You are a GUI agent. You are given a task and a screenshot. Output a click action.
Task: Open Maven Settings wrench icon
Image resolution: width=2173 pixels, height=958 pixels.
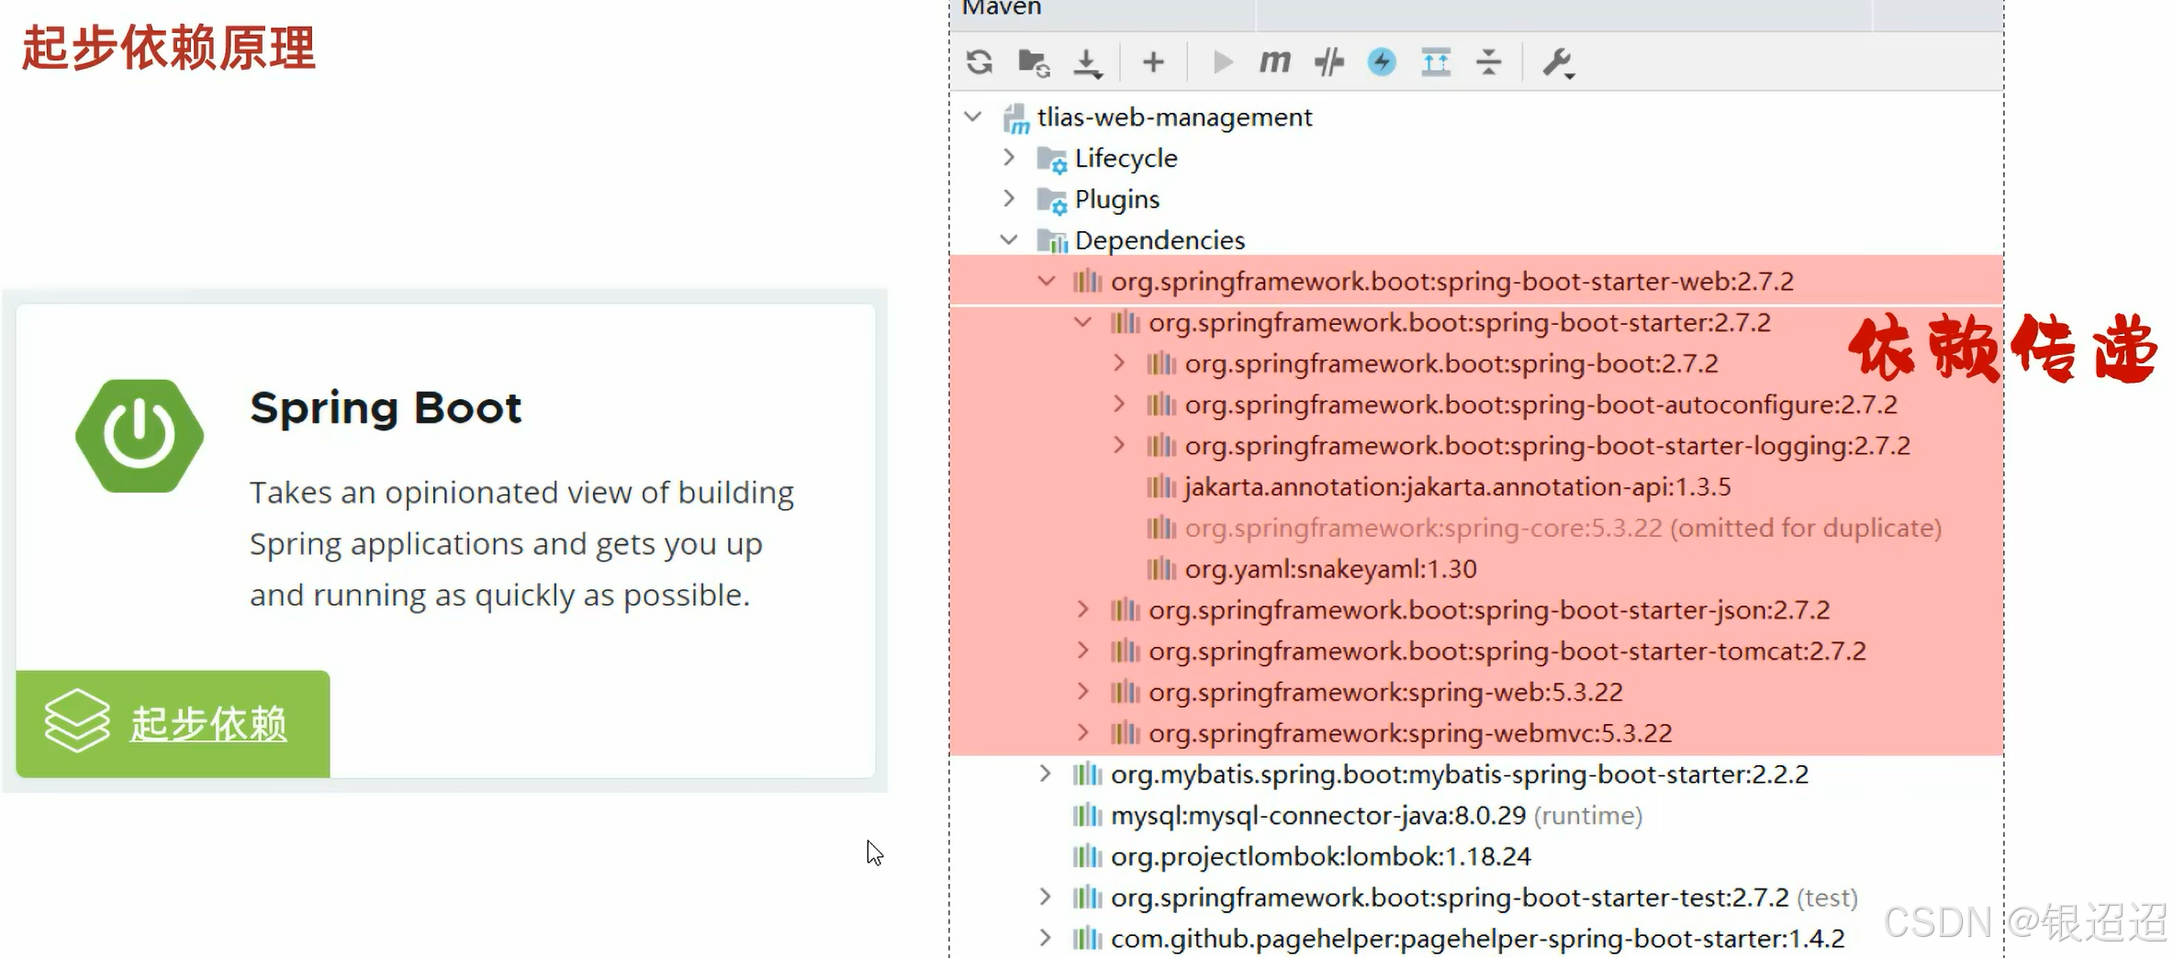(1558, 63)
